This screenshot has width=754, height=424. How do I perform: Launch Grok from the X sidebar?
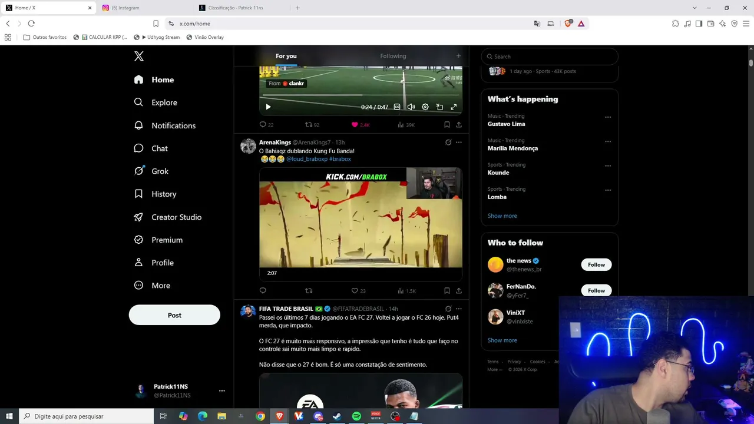pyautogui.click(x=151, y=171)
